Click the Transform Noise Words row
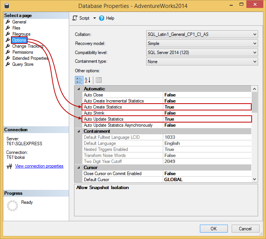This screenshot has width=266, height=239. pyautogui.click(x=167, y=155)
